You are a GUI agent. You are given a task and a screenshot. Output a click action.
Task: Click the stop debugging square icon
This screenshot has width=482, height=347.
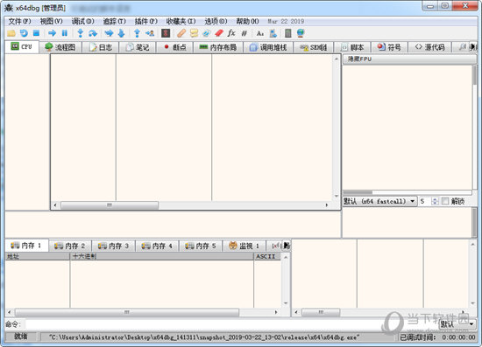click(x=36, y=33)
